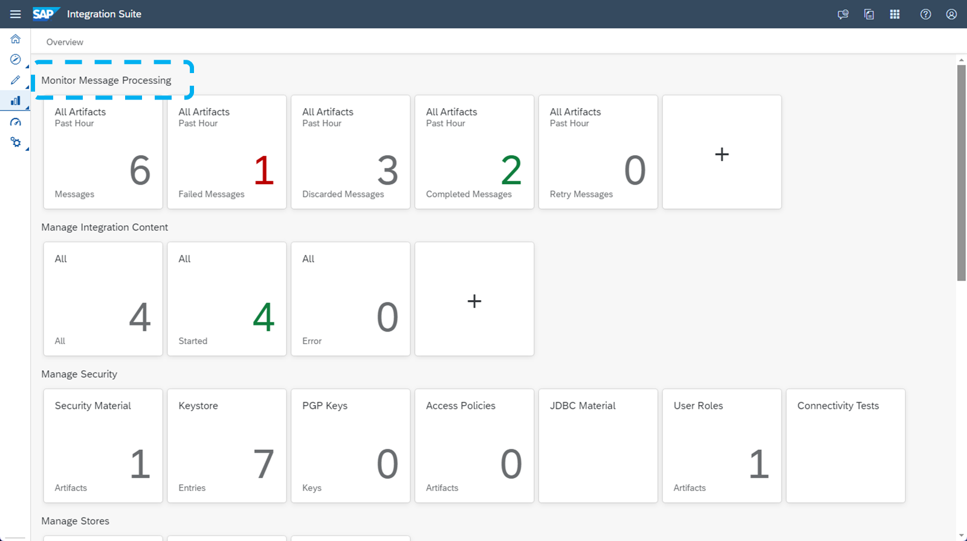
Task: Click the Overview breadcrumb
Action: (x=65, y=42)
